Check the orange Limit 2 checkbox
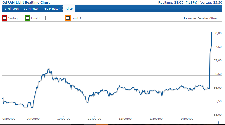Screen dimensions: 225x125 68,18
